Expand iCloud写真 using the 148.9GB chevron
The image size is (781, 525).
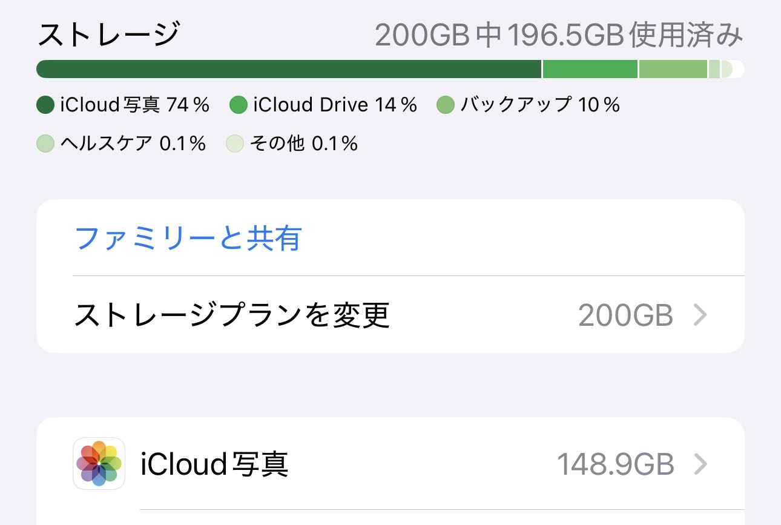(x=700, y=464)
